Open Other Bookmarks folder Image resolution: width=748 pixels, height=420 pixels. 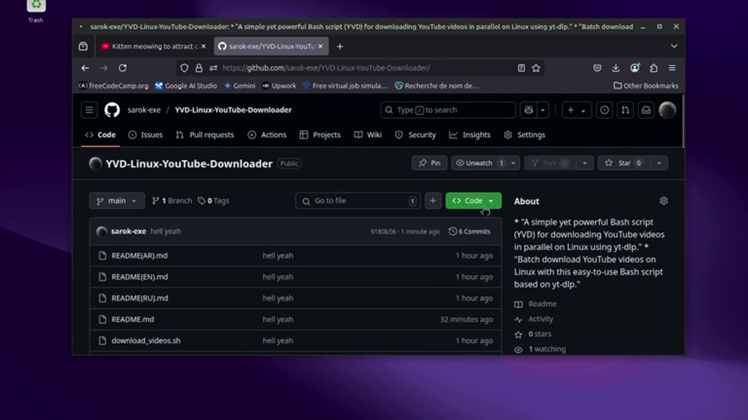646,86
